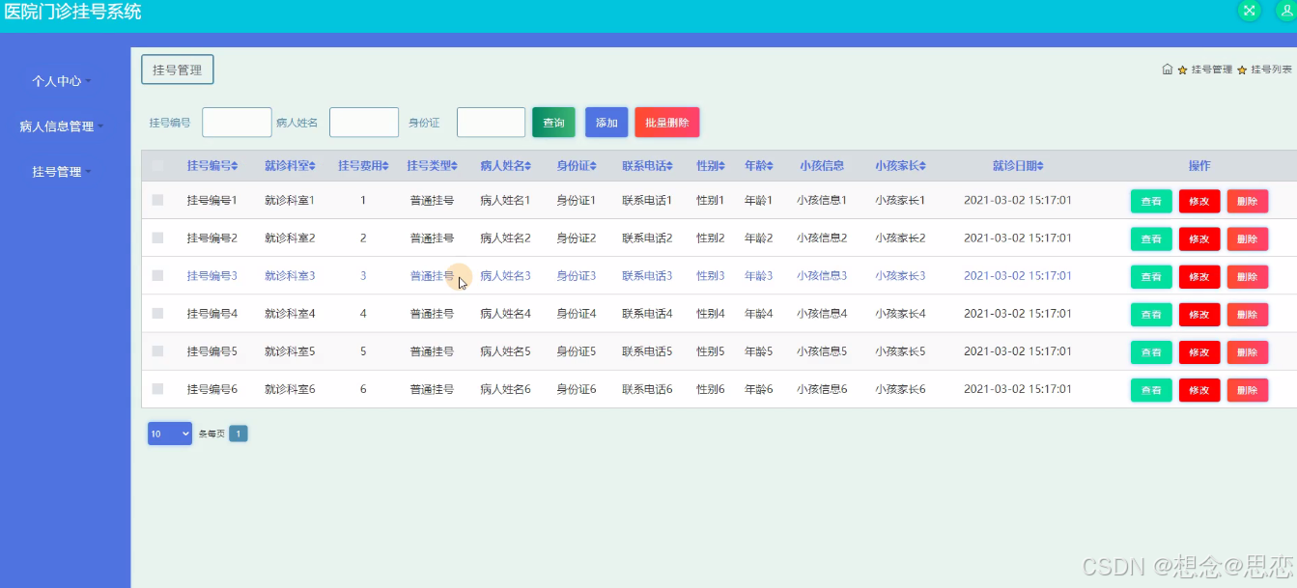Click the fullscreen toggle icon in header
Image resolution: width=1297 pixels, height=588 pixels.
(1250, 11)
